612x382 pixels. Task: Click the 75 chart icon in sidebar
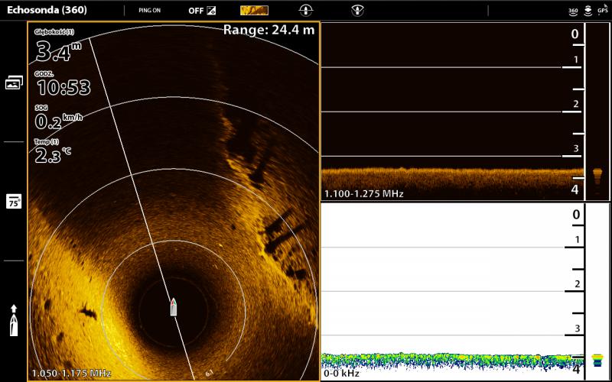[x=14, y=202]
